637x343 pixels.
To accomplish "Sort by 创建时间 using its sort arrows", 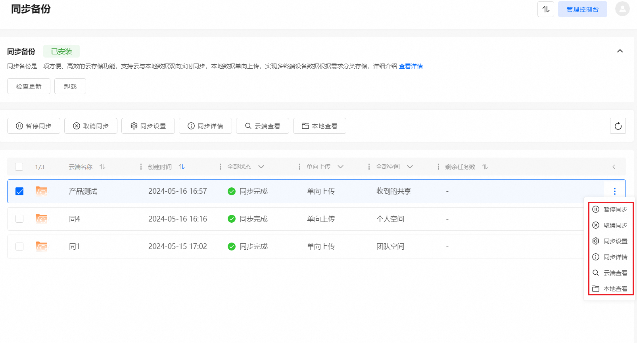I will click(182, 167).
